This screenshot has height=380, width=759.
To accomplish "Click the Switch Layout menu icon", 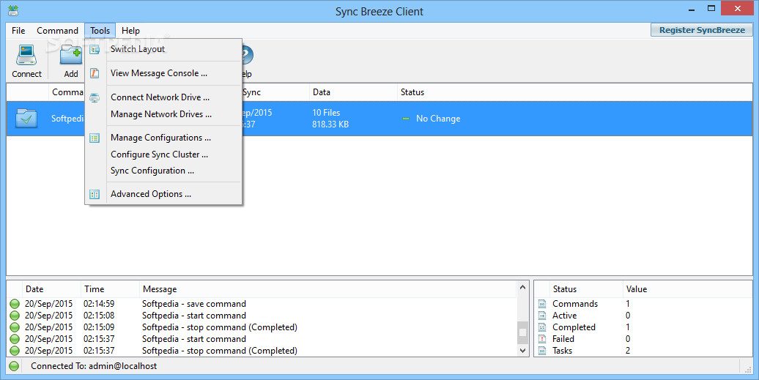I will click(x=95, y=49).
